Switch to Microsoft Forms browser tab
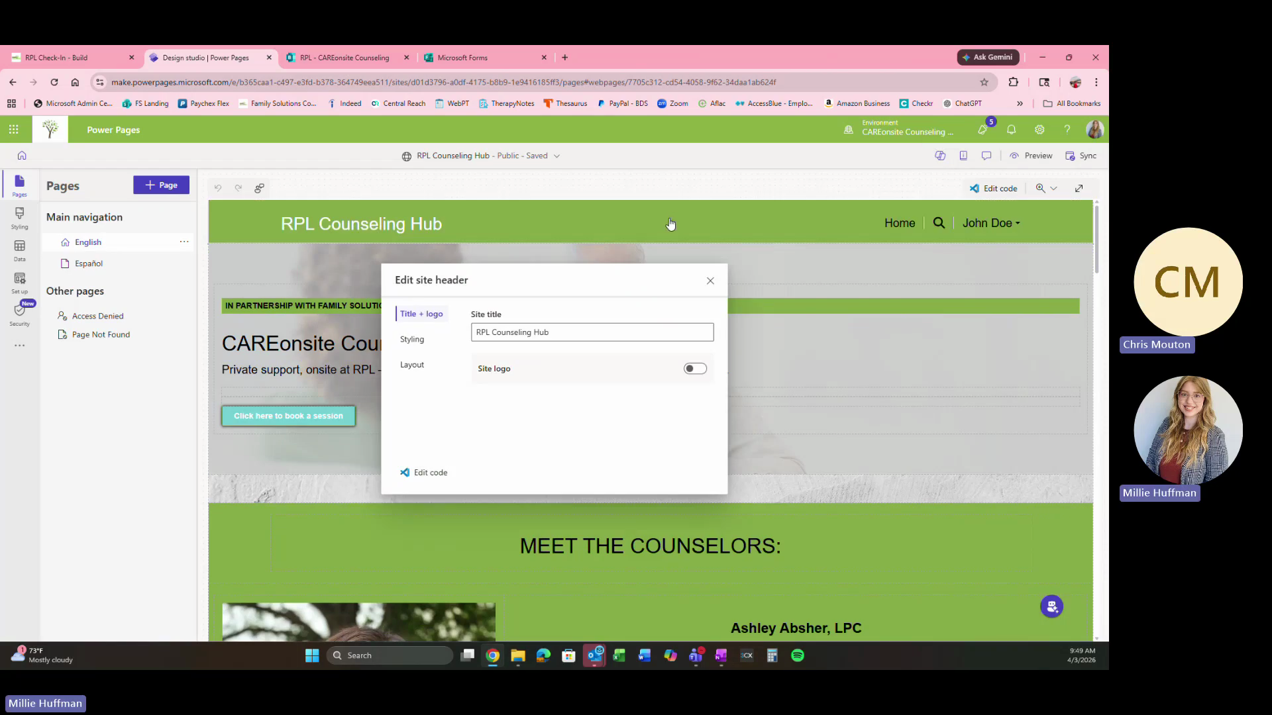1272x715 pixels. pyautogui.click(x=485, y=58)
